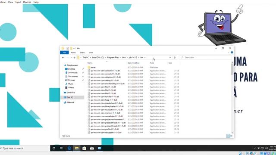Screen dimensions: 276x155
Task: Open Cortana from the taskbar
Action: (x=54, y=148)
